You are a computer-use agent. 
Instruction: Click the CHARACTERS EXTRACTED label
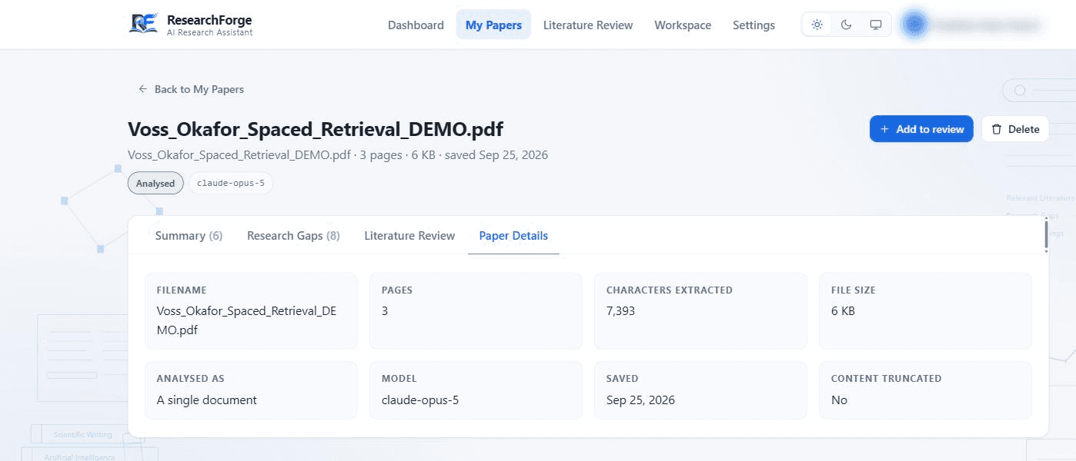pos(670,290)
